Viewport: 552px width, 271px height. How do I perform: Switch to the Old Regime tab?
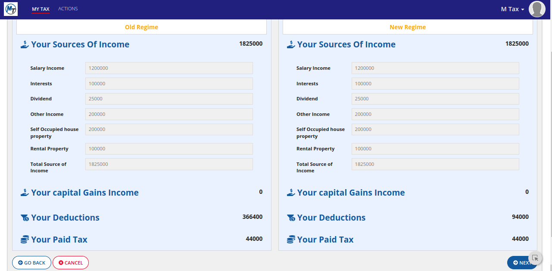click(141, 27)
